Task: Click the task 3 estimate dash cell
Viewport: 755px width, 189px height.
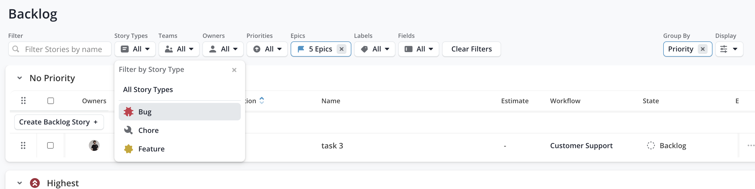Action: (505, 146)
